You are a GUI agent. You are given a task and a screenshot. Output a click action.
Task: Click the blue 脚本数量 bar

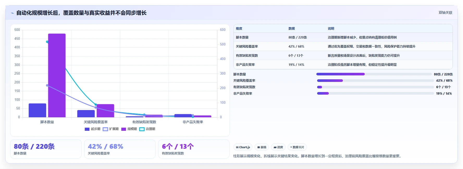pos(37,110)
